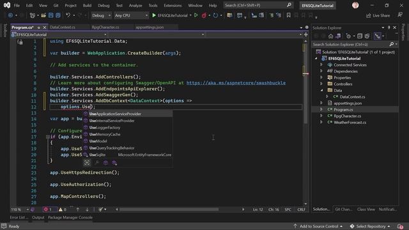Toggle extension methods filter in IntelliSense
The height and width of the screenshot is (230, 409).
(x=114, y=163)
